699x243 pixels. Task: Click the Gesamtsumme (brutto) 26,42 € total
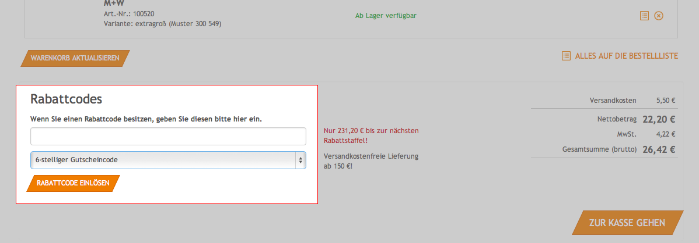coord(658,149)
